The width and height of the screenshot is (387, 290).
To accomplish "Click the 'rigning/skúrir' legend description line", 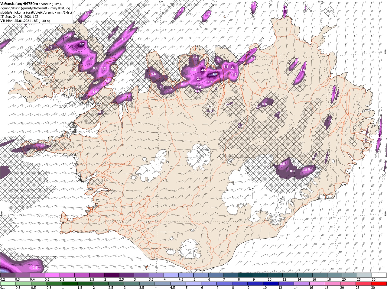I will (35, 8).
